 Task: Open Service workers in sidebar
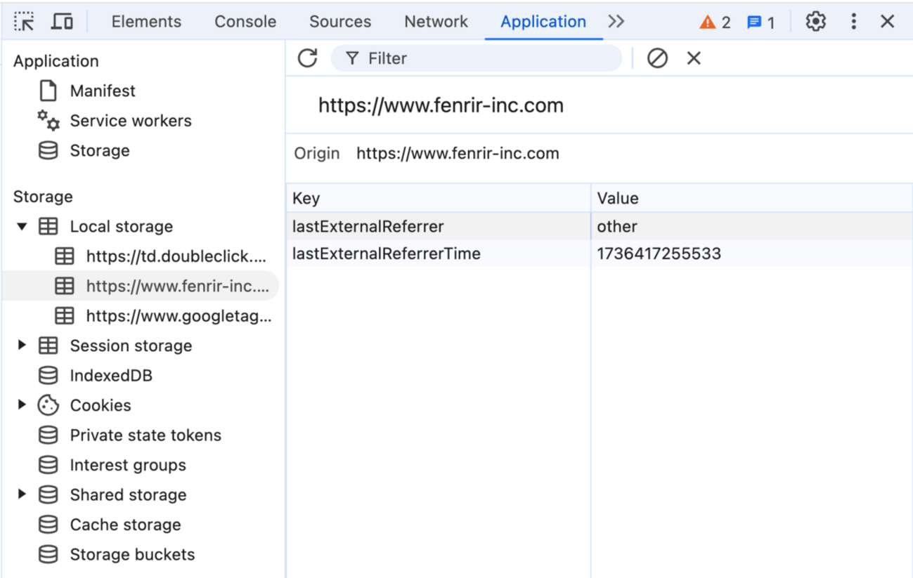130,121
